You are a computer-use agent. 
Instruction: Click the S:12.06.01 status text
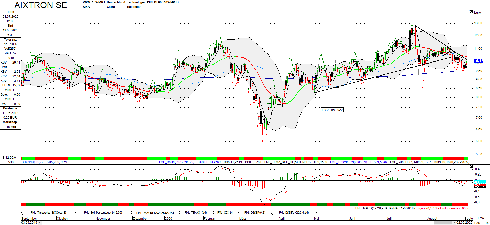[x=10, y=158]
